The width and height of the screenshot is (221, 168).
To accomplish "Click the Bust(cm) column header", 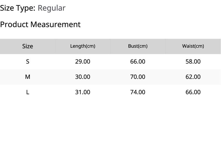I will click(138, 46).
